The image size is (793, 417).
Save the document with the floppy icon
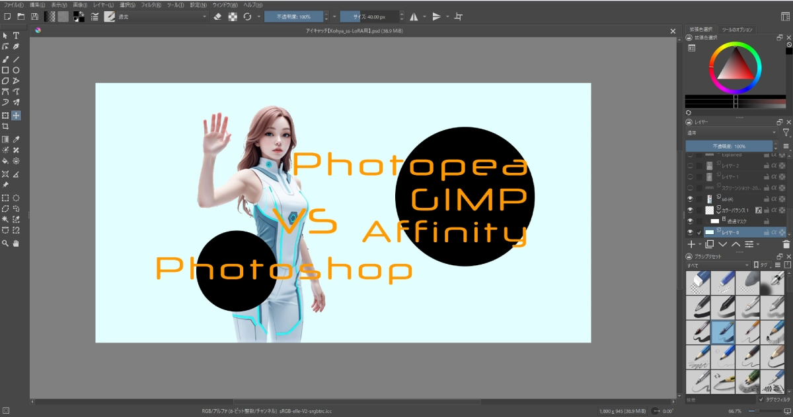click(x=34, y=16)
